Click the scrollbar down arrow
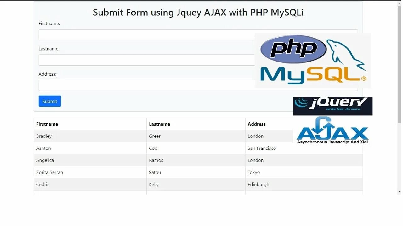The image size is (403, 226). [x=399, y=192]
